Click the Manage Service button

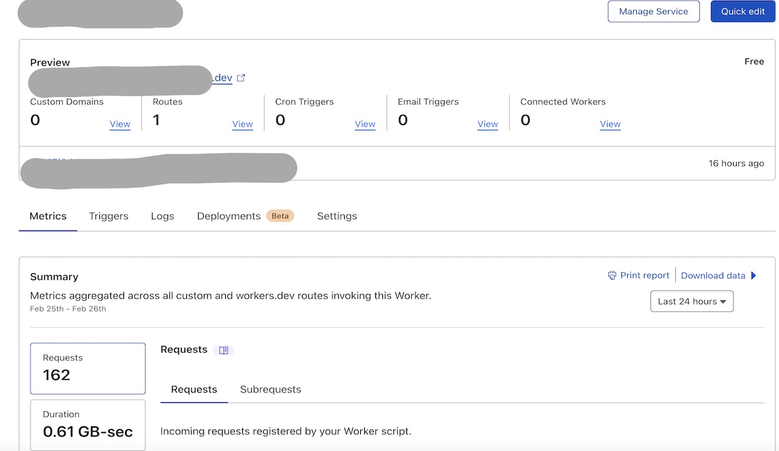pyautogui.click(x=653, y=12)
